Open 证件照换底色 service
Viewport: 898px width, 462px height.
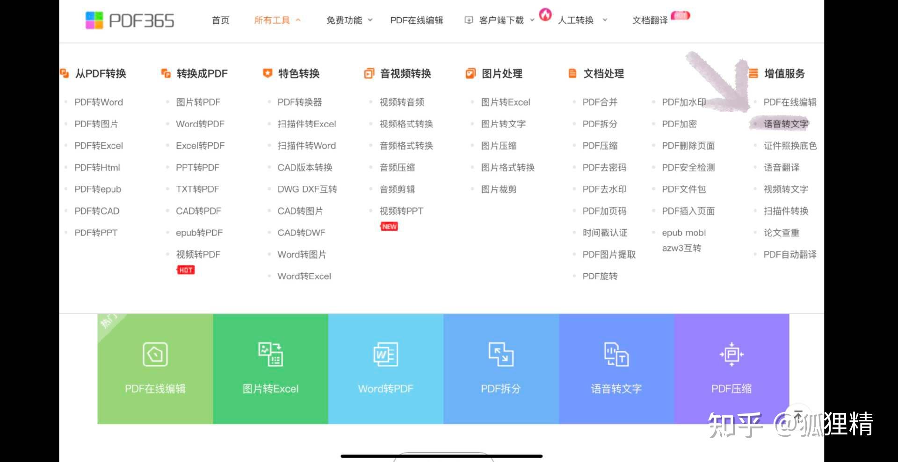tap(790, 145)
